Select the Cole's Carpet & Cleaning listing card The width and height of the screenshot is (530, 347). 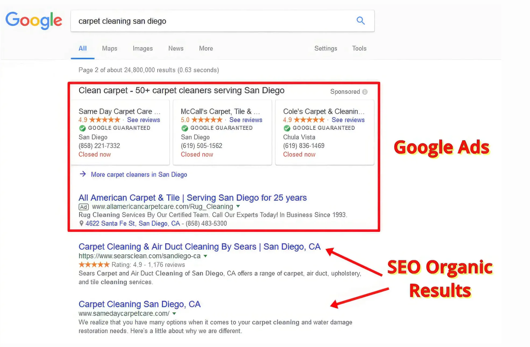tap(324, 111)
